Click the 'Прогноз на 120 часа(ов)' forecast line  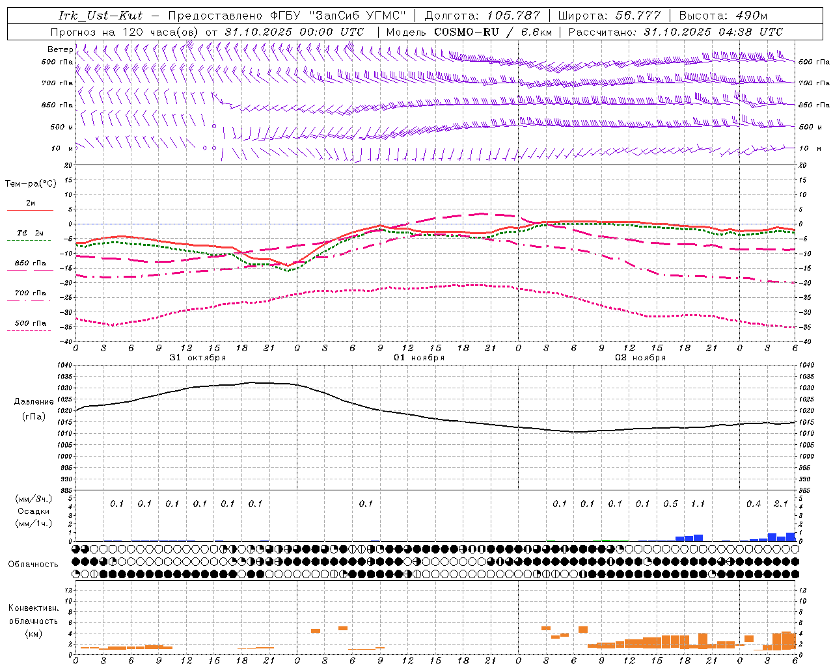coord(208,32)
